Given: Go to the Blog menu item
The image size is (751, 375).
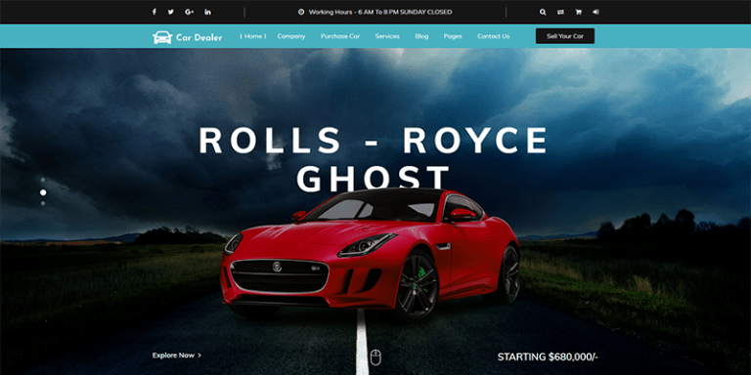Looking at the screenshot, I should pyautogui.click(x=422, y=36).
